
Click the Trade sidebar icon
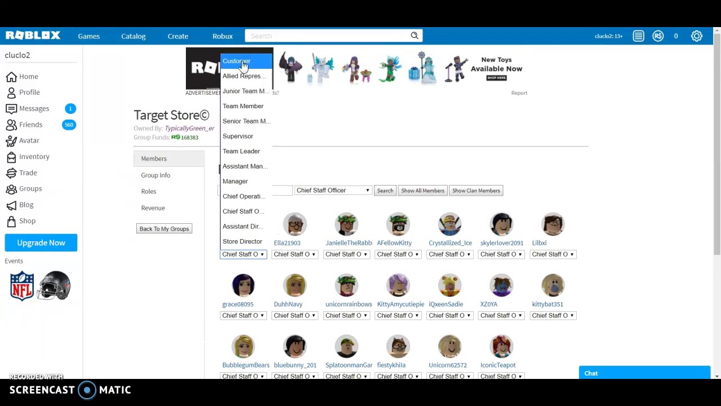tap(11, 173)
